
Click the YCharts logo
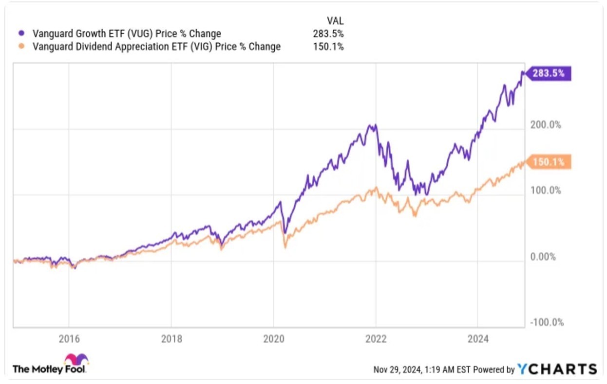pyautogui.click(x=557, y=369)
